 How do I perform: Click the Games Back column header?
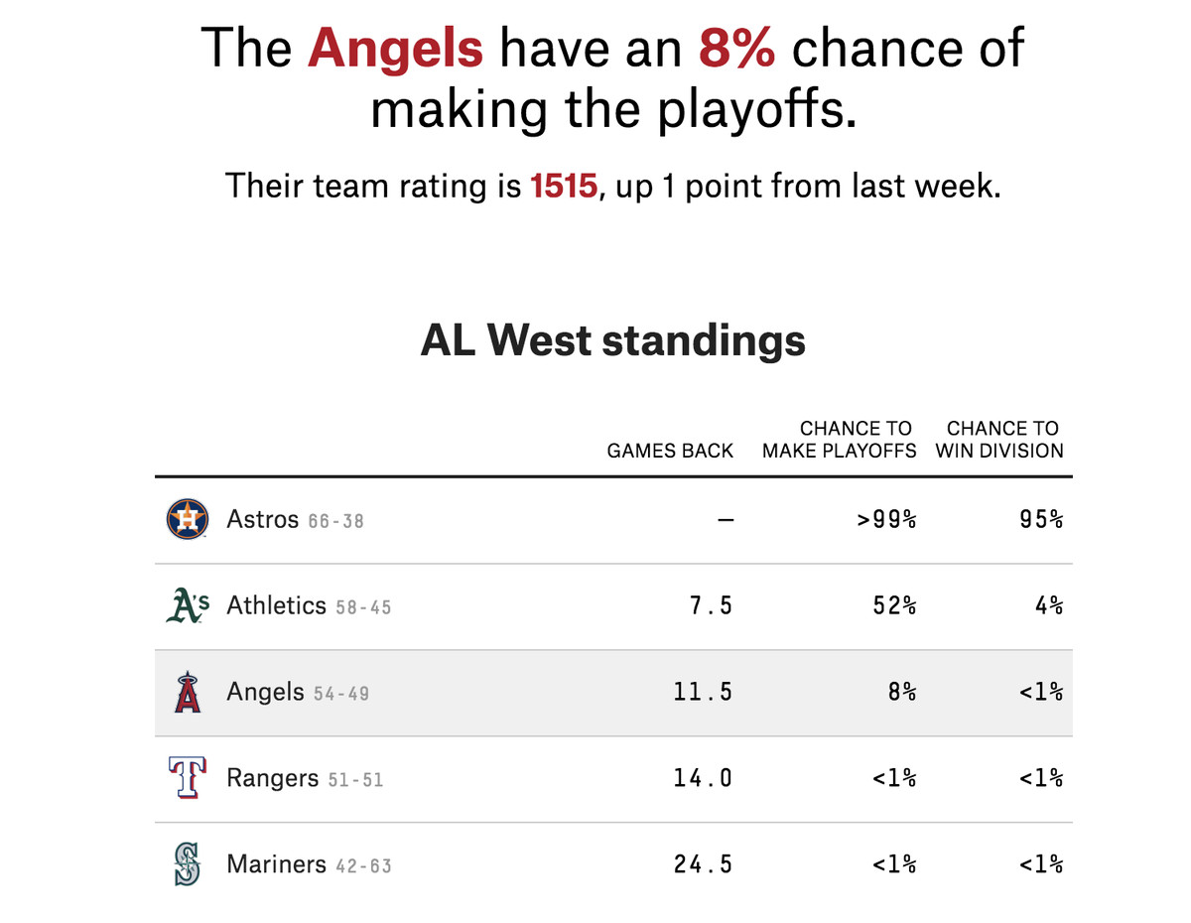pyautogui.click(x=670, y=451)
